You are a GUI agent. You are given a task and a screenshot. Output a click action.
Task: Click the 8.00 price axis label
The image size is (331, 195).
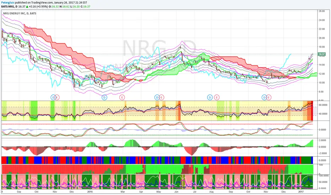click(x=321, y=91)
